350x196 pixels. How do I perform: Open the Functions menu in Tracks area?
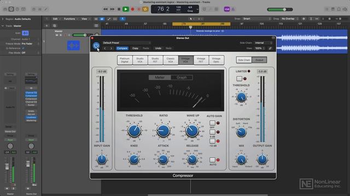pyautogui.click(x=71, y=19)
